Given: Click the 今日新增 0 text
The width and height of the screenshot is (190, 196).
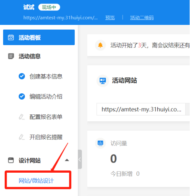Looking at the screenshot, I should tap(125, 174).
